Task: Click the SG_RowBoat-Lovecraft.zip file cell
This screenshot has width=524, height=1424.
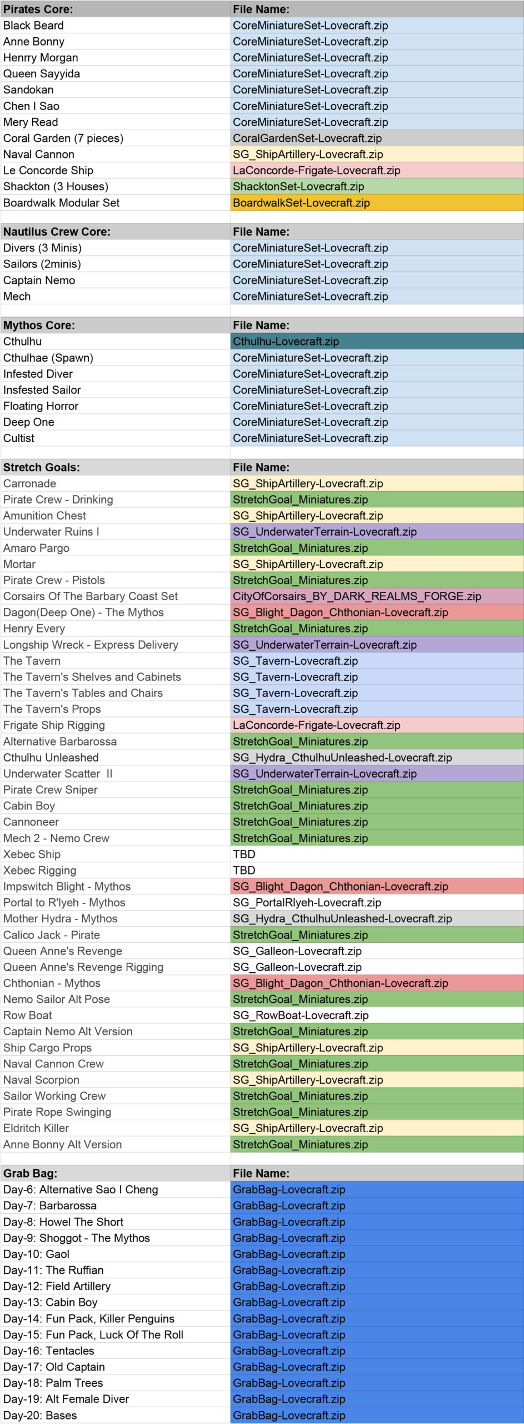Action: coord(377,1016)
